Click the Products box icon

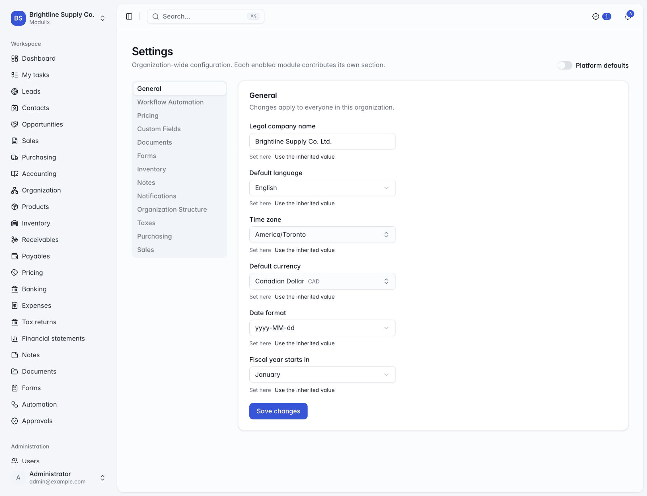coord(14,207)
